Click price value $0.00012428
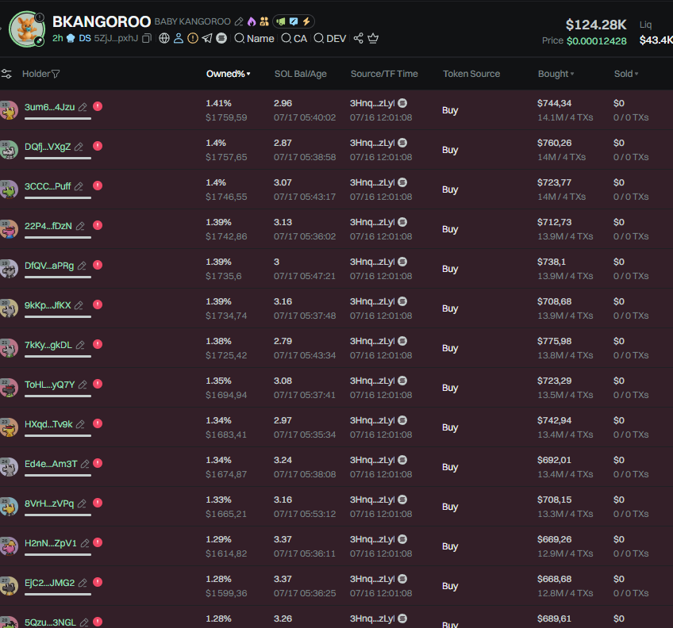Viewport: 673px width, 628px height. [597, 40]
